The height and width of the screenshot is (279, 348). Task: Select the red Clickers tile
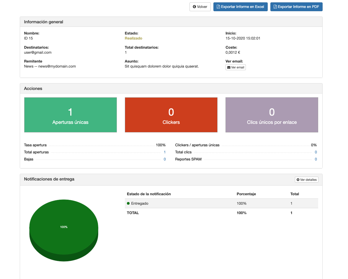[171, 115]
